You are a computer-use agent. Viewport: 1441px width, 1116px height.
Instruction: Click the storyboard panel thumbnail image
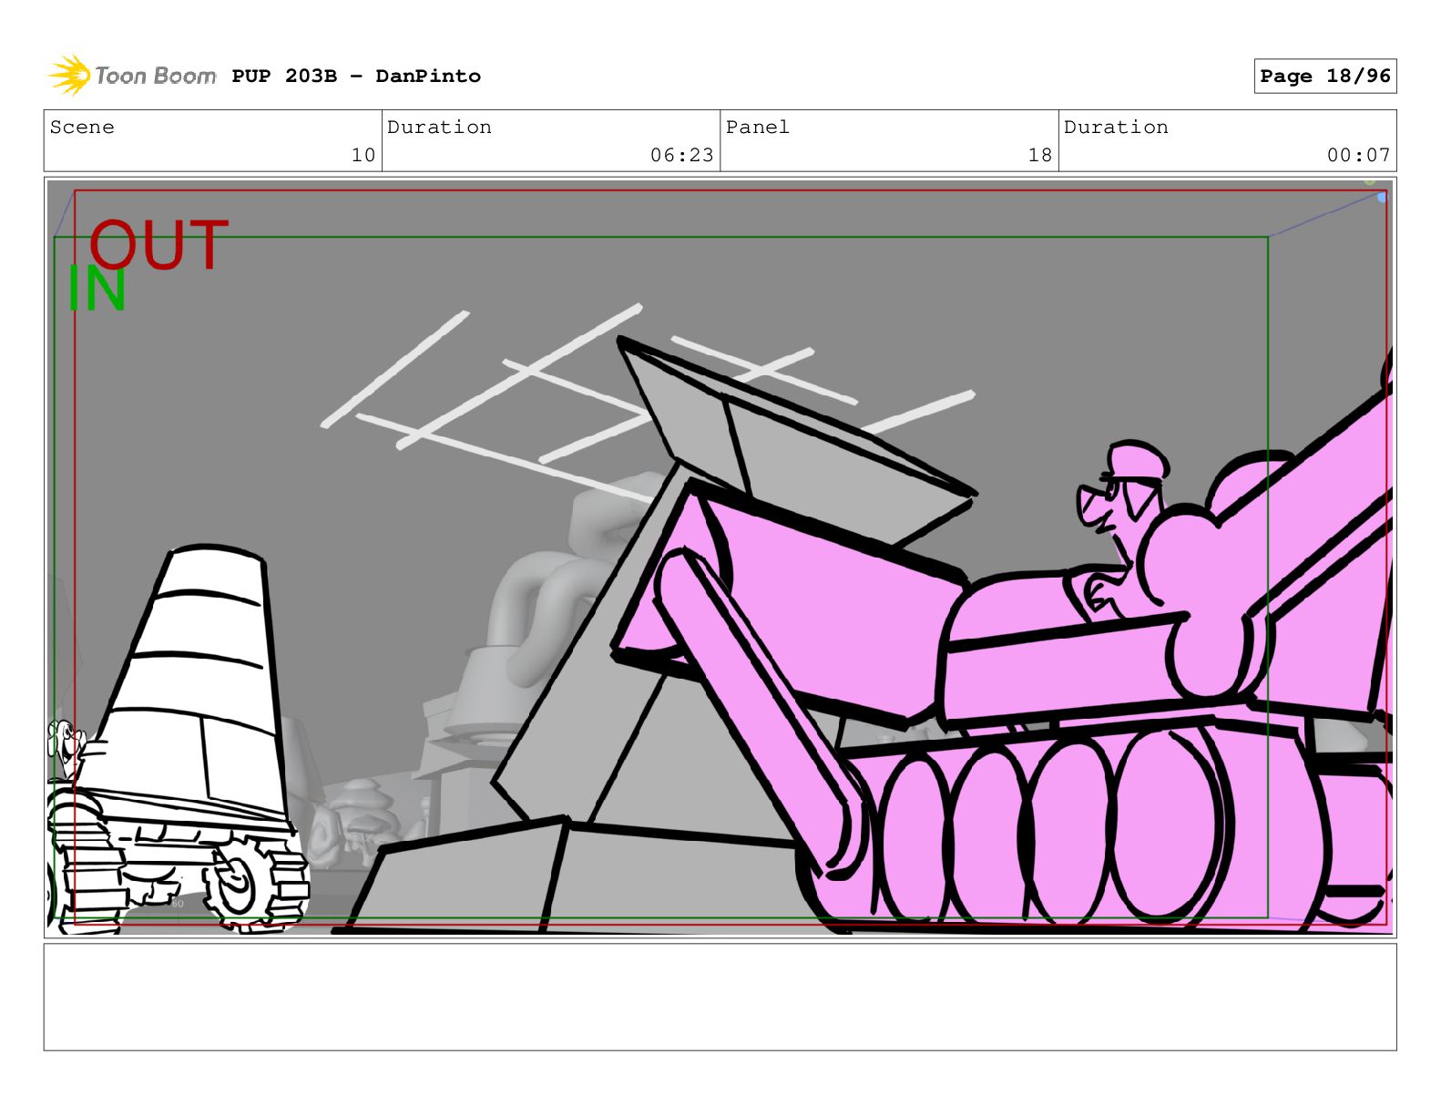pyautogui.click(x=720, y=558)
